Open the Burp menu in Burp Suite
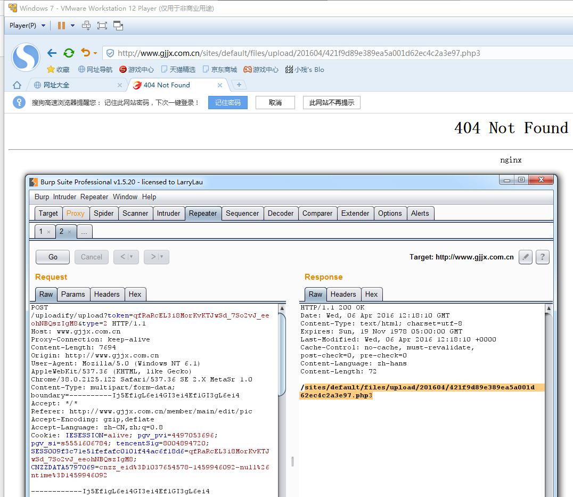 coord(42,197)
